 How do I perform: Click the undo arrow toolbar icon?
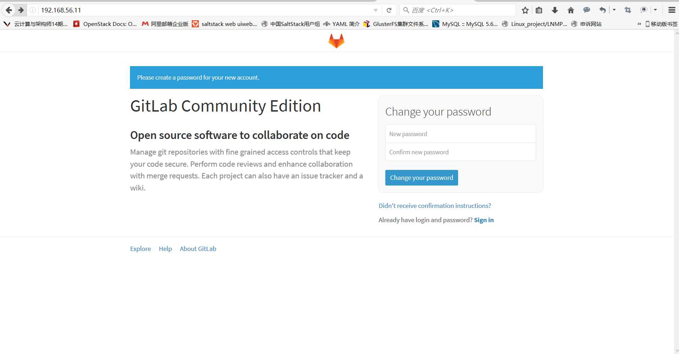point(602,10)
